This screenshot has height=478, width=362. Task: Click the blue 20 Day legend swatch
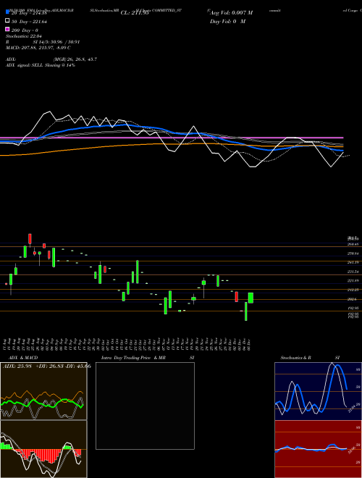tap(7, 12)
